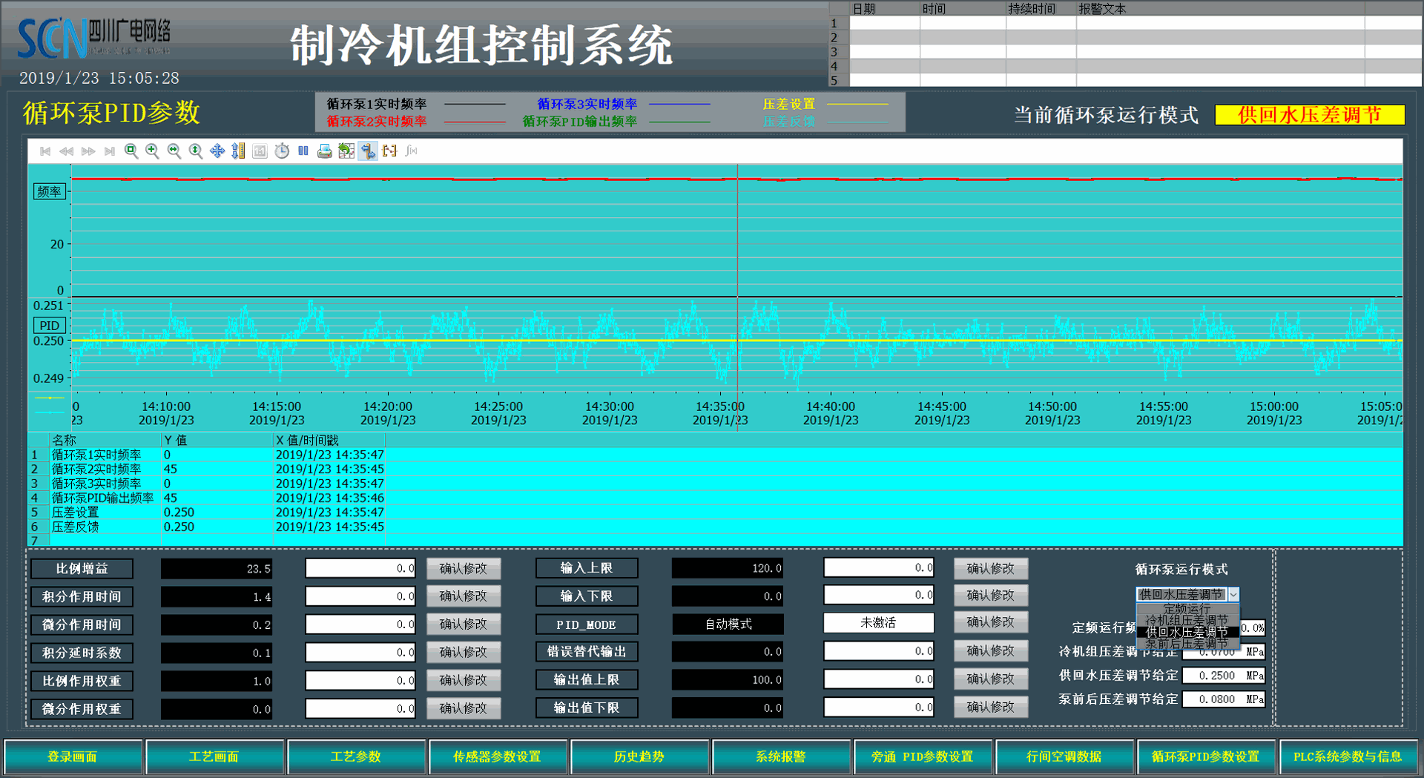The image size is (1424, 778).
Task: Click 确认修改 button for 输出值下限
Action: click(990, 708)
